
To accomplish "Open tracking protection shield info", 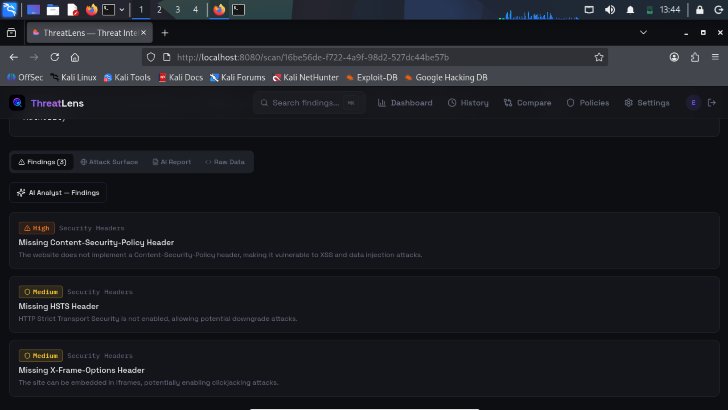I will pyautogui.click(x=151, y=57).
